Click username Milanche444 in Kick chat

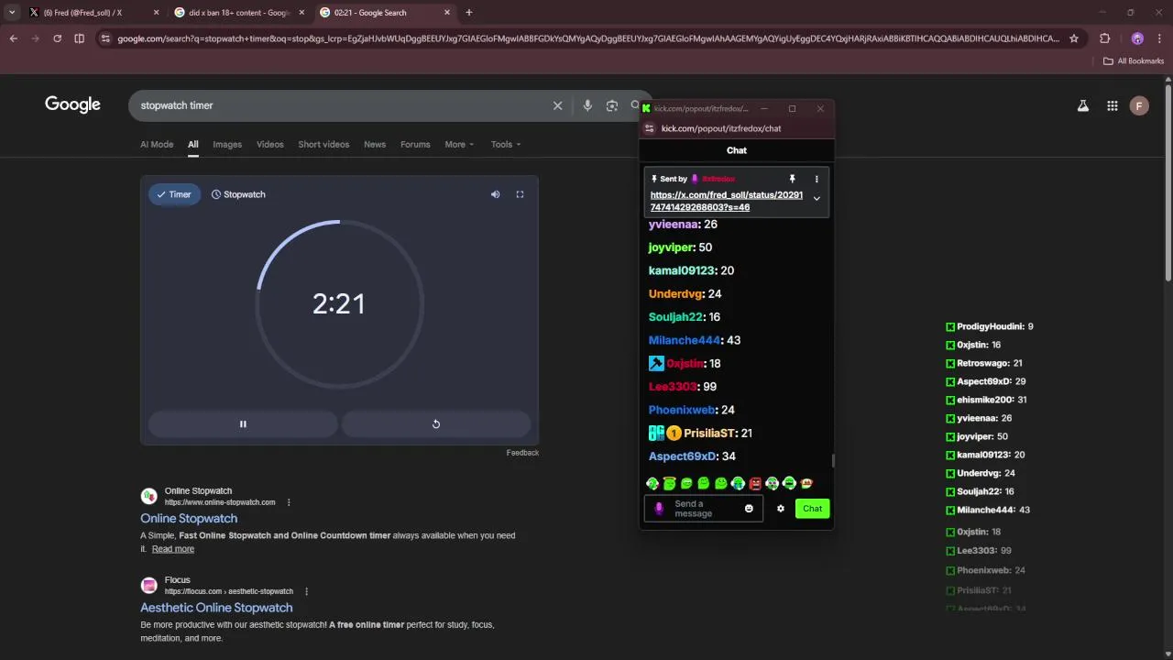click(x=685, y=340)
